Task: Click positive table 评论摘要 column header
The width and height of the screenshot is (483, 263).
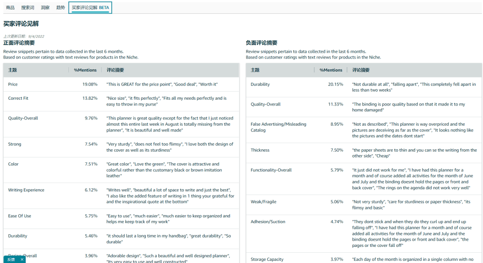Action: (115, 70)
